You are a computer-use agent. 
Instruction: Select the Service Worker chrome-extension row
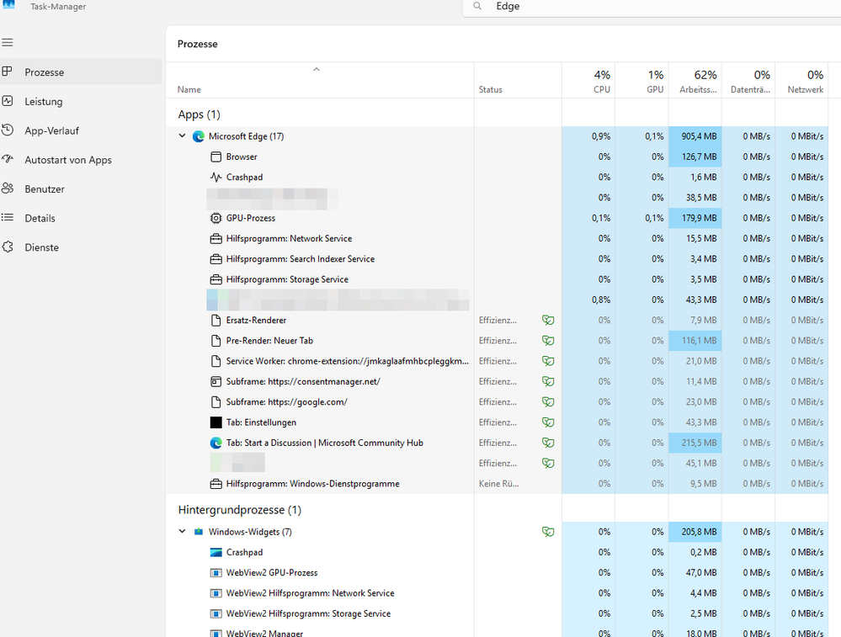498,361
